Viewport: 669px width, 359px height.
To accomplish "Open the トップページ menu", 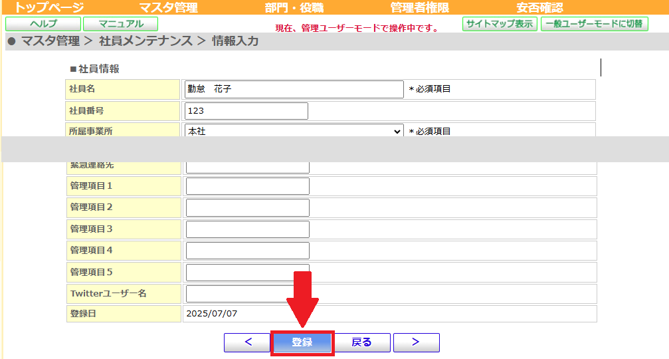I will pos(49,8).
